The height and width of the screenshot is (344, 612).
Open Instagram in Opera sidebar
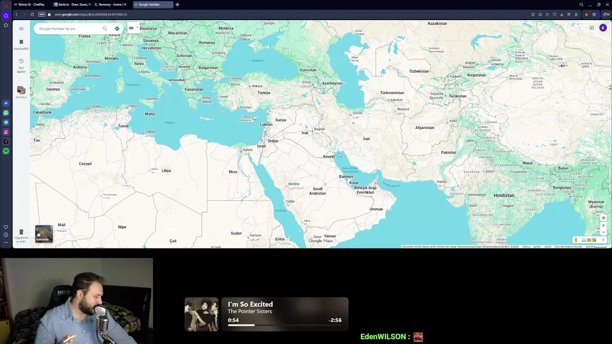point(6,132)
